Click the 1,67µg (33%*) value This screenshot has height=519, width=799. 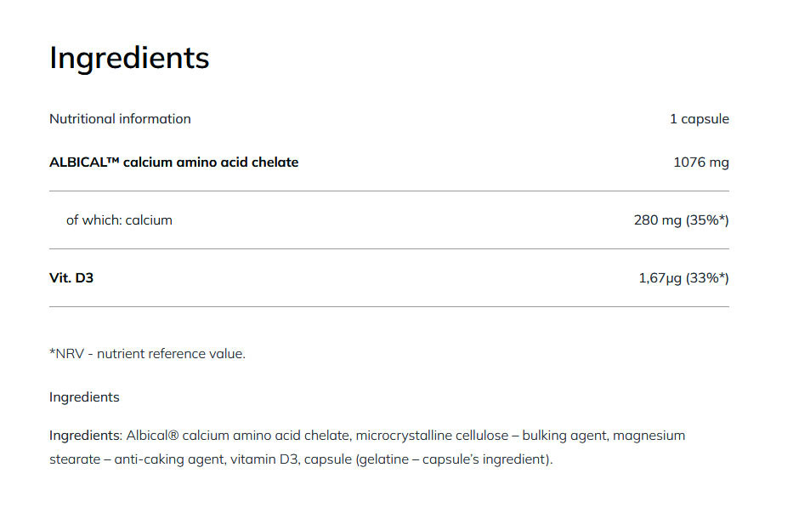pyautogui.click(x=683, y=277)
